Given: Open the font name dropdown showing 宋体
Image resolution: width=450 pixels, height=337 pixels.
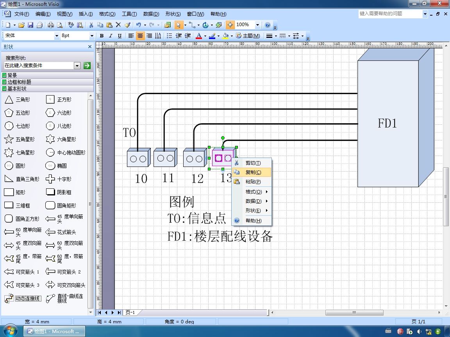Looking at the screenshot, I should pos(57,36).
